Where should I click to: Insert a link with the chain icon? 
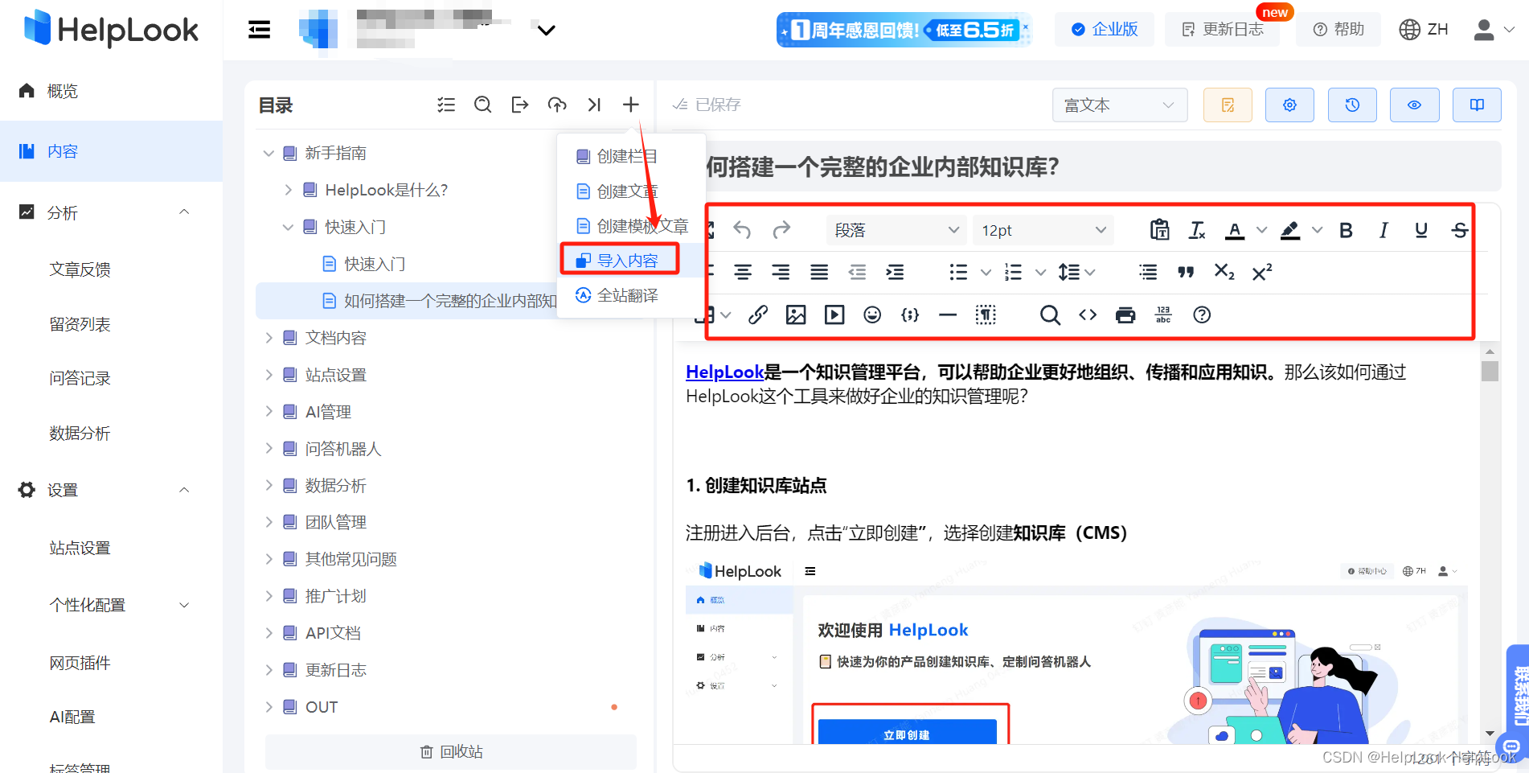(758, 315)
